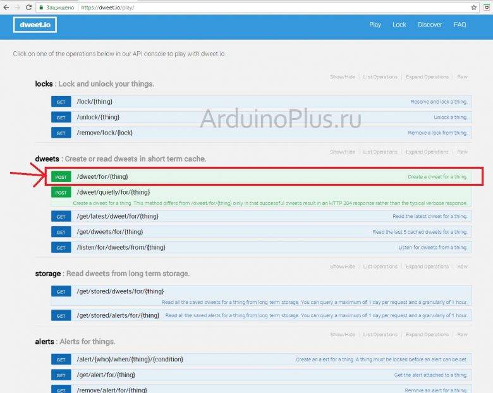Click GET badge for /get/stored/alerts/for/{thing}
Image resolution: width=493 pixels, height=393 pixels.
point(61,316)
